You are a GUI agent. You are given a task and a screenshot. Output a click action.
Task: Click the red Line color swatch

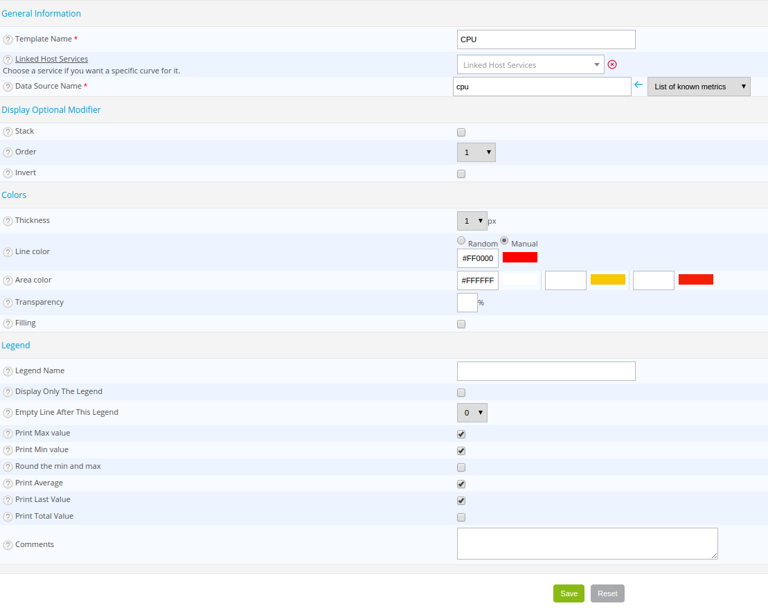click(519, 258)
